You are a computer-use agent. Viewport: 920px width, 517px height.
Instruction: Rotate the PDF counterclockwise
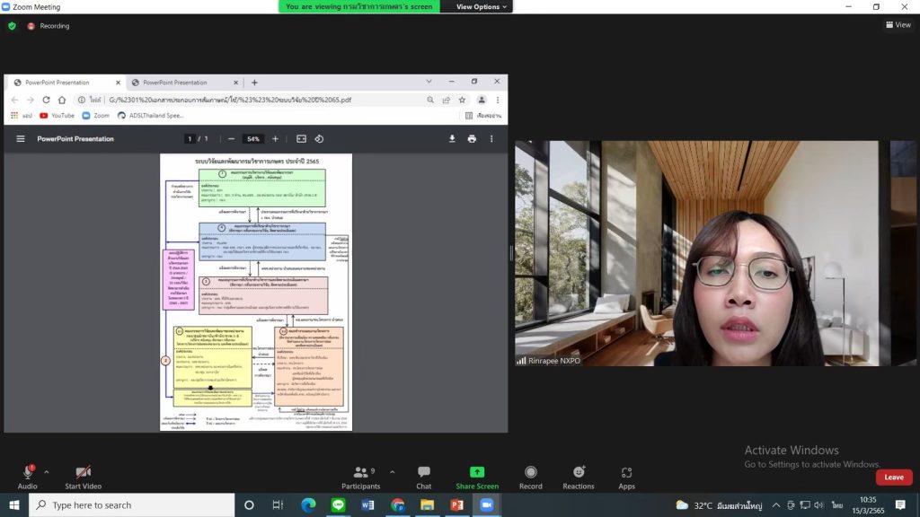pos(319,139)
